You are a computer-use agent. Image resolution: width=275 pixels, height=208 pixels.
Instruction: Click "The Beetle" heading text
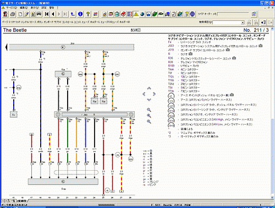coord(15,30)
